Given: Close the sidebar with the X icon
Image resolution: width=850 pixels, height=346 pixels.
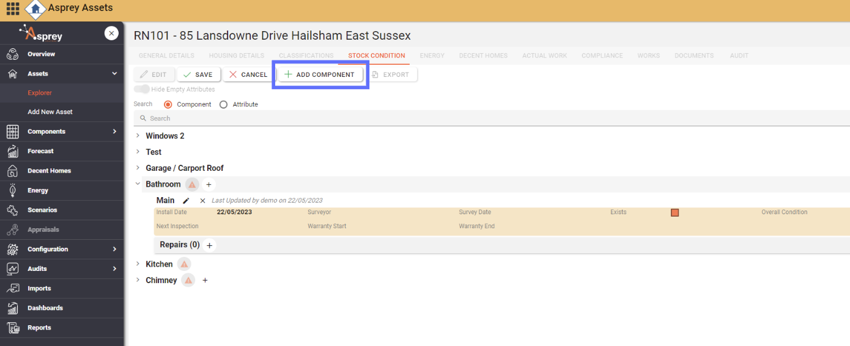Looking at the screenshot, I should pos(111,34).
